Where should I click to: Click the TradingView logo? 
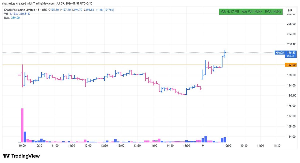pyautogui.click(x=21, y=156)
